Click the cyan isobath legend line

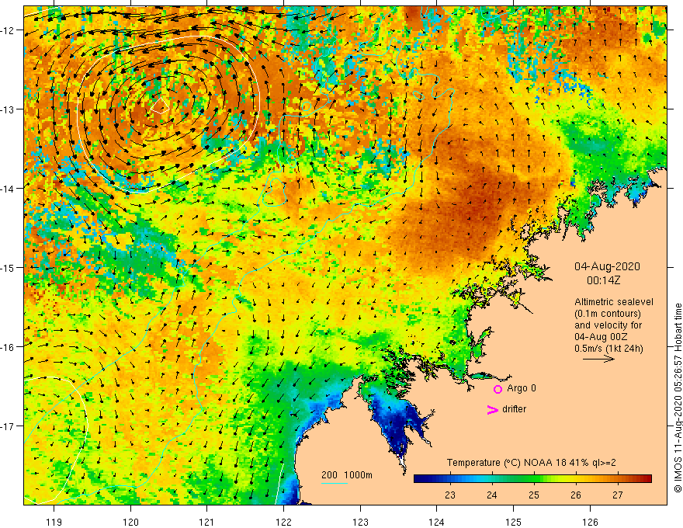tap(335, 483)
